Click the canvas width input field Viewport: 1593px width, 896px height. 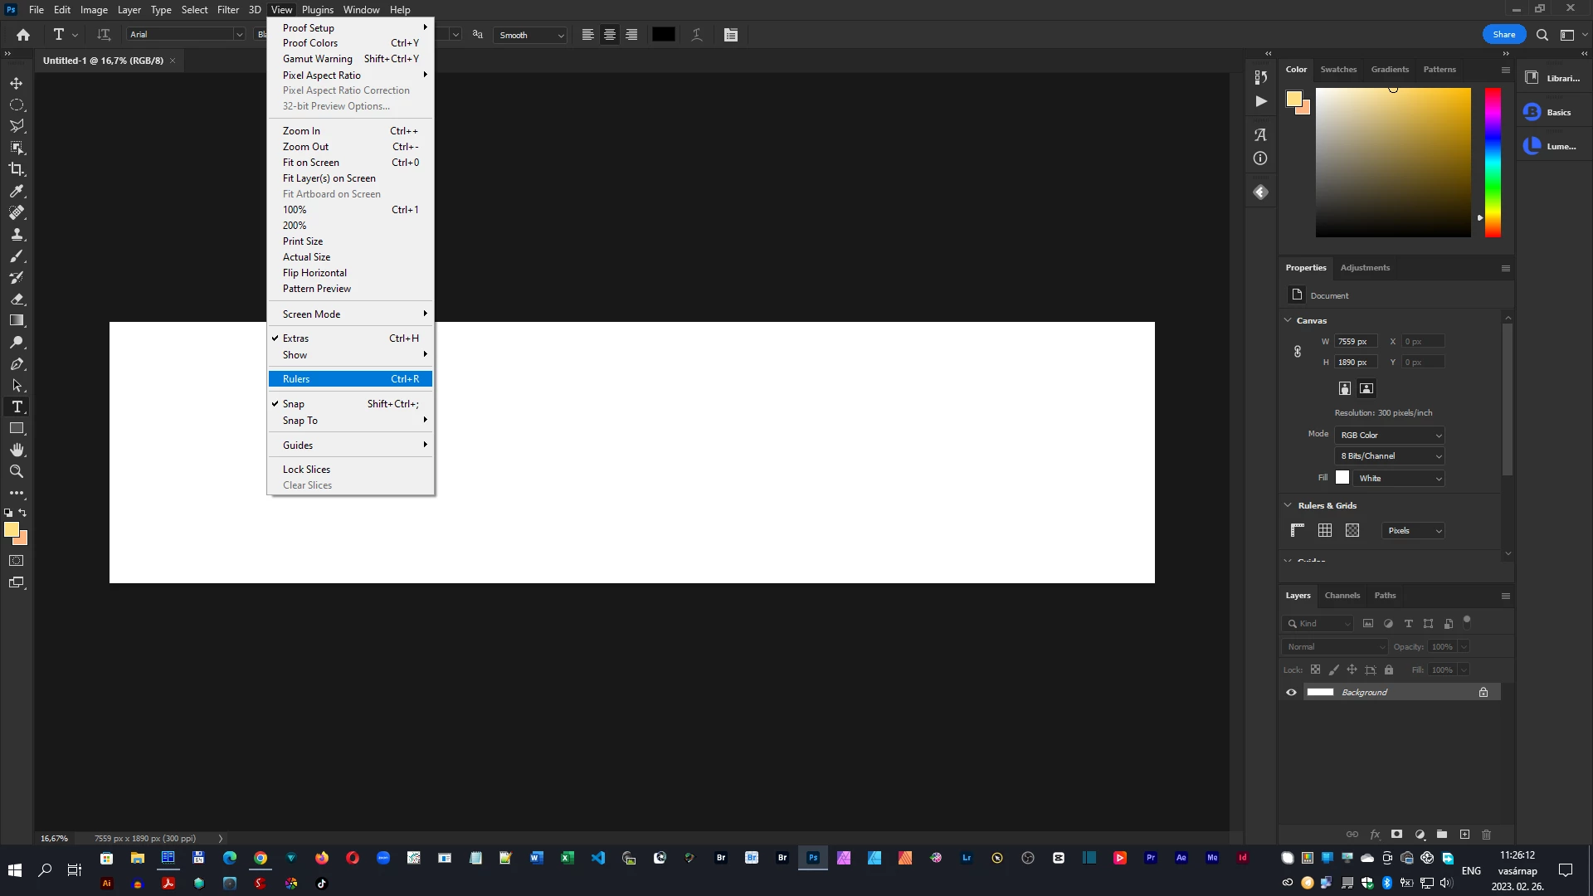[x=1356, y=342]
